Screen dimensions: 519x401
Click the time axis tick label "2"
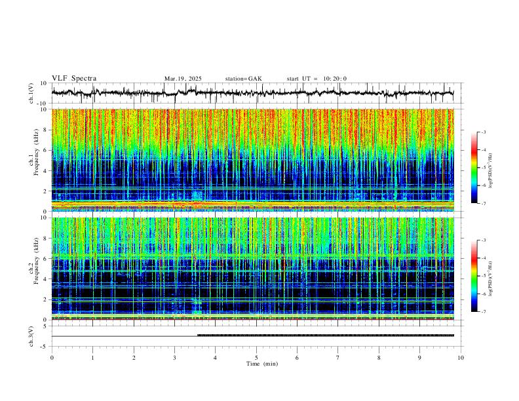point(134,358)
